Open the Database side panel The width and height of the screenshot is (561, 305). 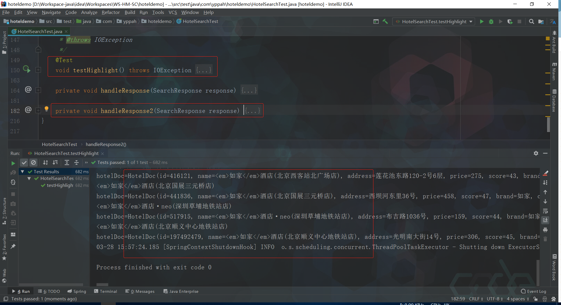tap(554, 101)
